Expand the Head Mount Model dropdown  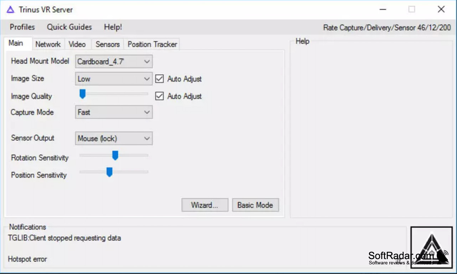(x=114, y=62)
